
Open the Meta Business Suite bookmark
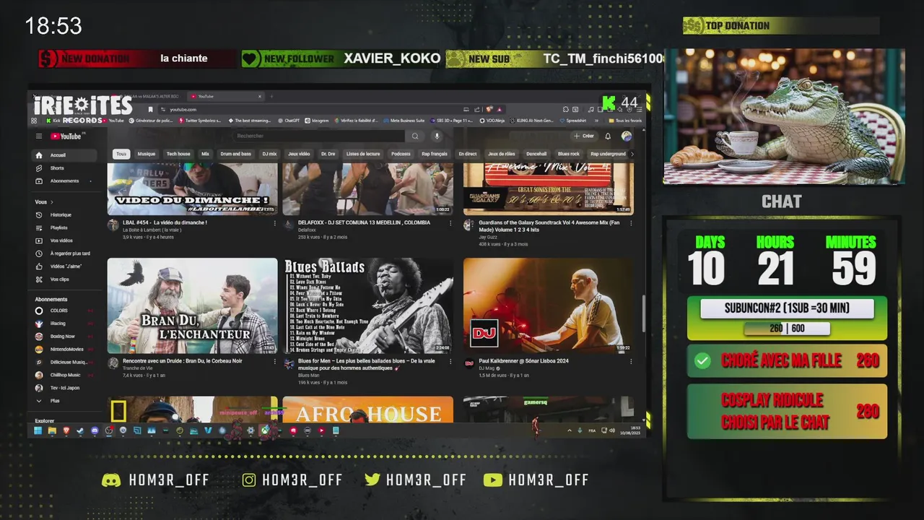(404, 121)
